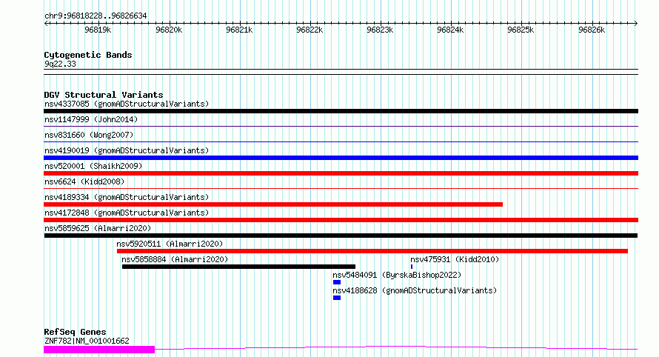Click the nsv5859625 black variant bar

pyautogui.click(x=341, y=236)
